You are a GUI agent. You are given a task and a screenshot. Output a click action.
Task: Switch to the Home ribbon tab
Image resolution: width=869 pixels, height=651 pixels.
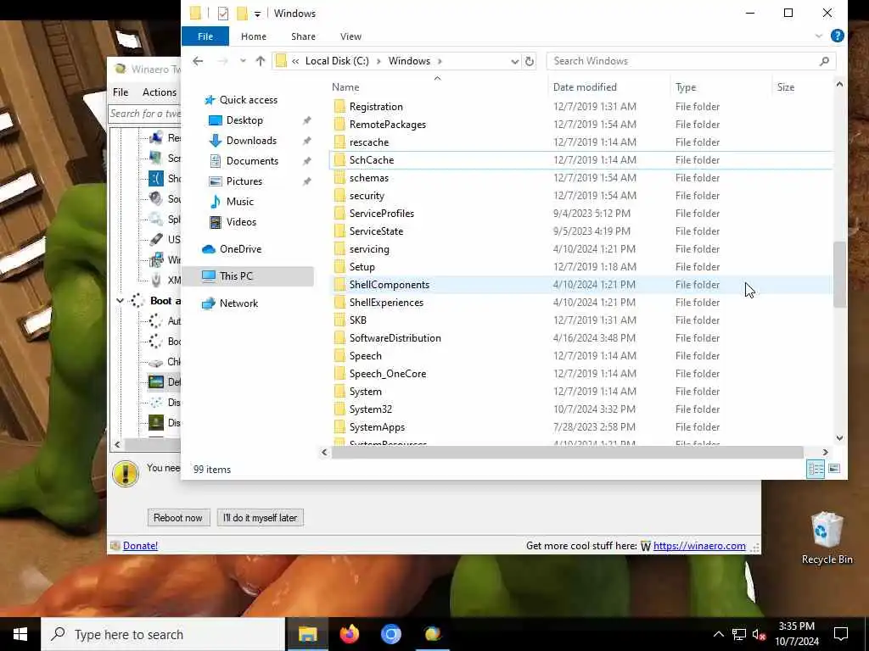click(253, 36)
